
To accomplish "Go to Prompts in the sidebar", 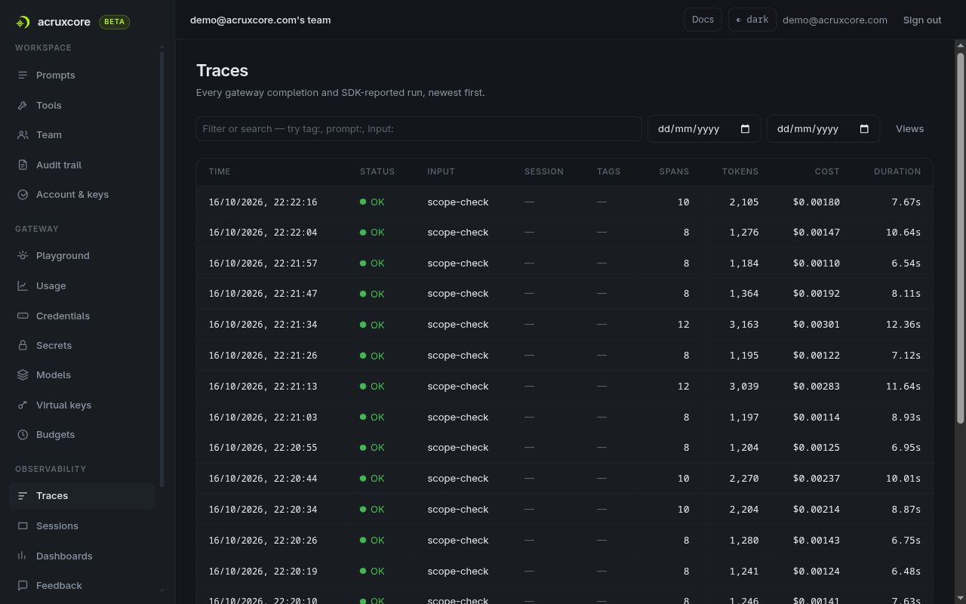I will pyautogui.click(x=82, y=75).
